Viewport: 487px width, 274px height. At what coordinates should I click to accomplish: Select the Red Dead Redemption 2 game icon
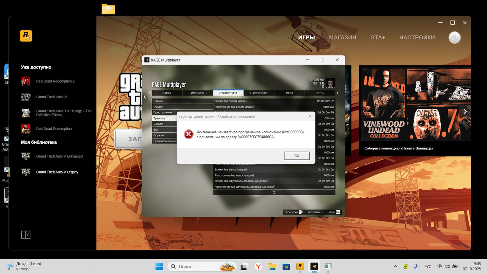point(25,81)
